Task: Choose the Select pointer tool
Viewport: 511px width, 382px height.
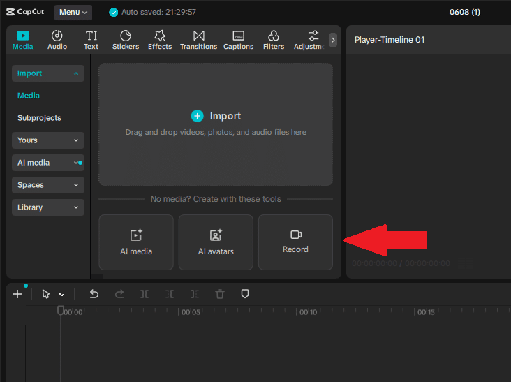Action: [45, 294]
